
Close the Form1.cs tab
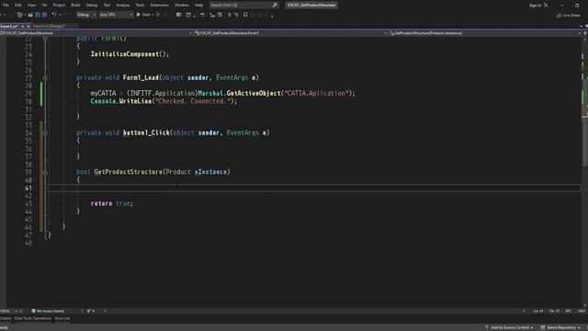click(28, 27)
